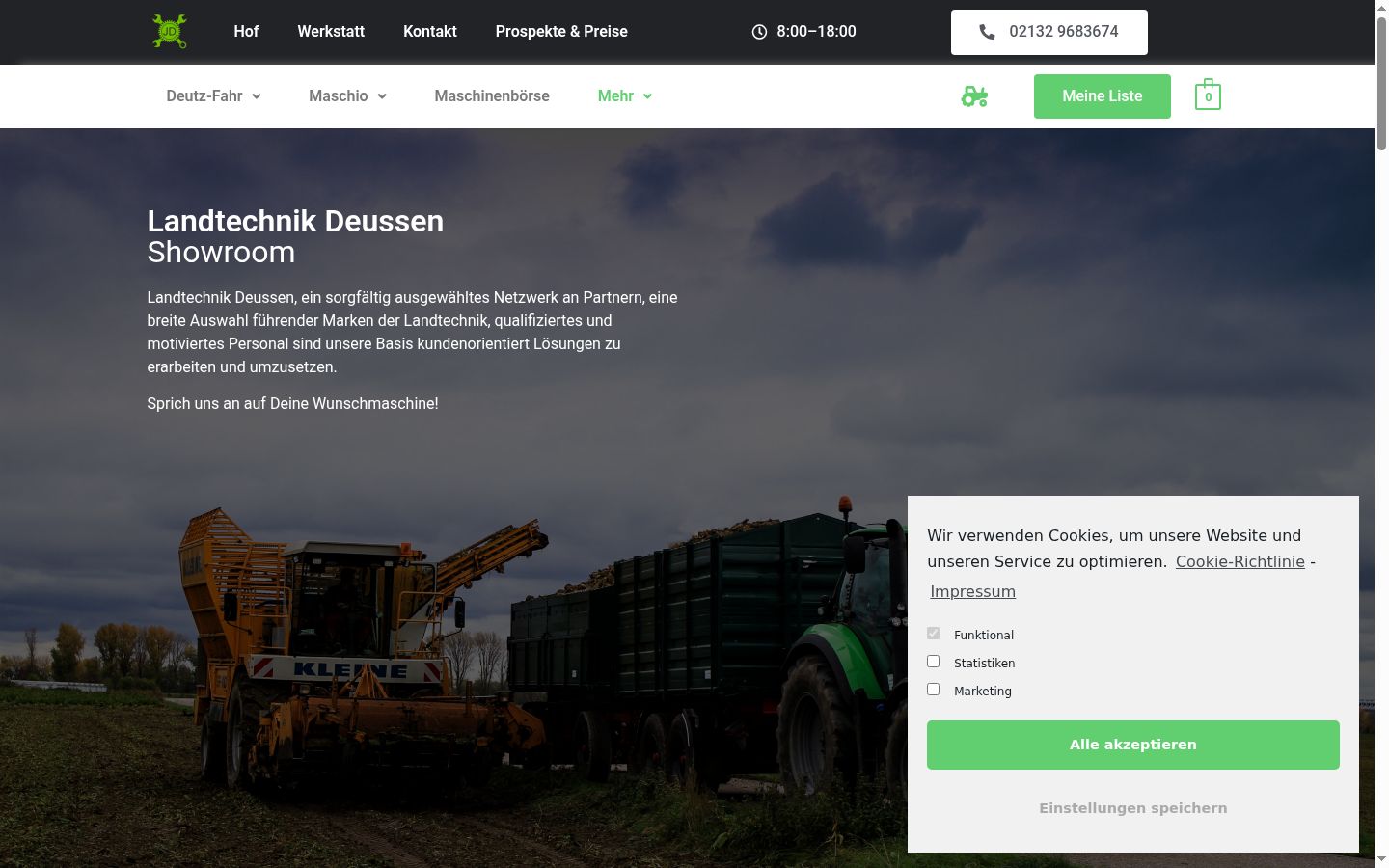This screenshot has width=1389, height=868.
Task: Click the 'Sprich uns an auf Deine Wunschmaschine!' text
Action: [292, 403]
